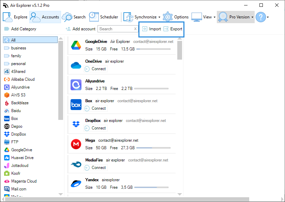Click Export accounts
285x202 pixels.
point(173,29)
